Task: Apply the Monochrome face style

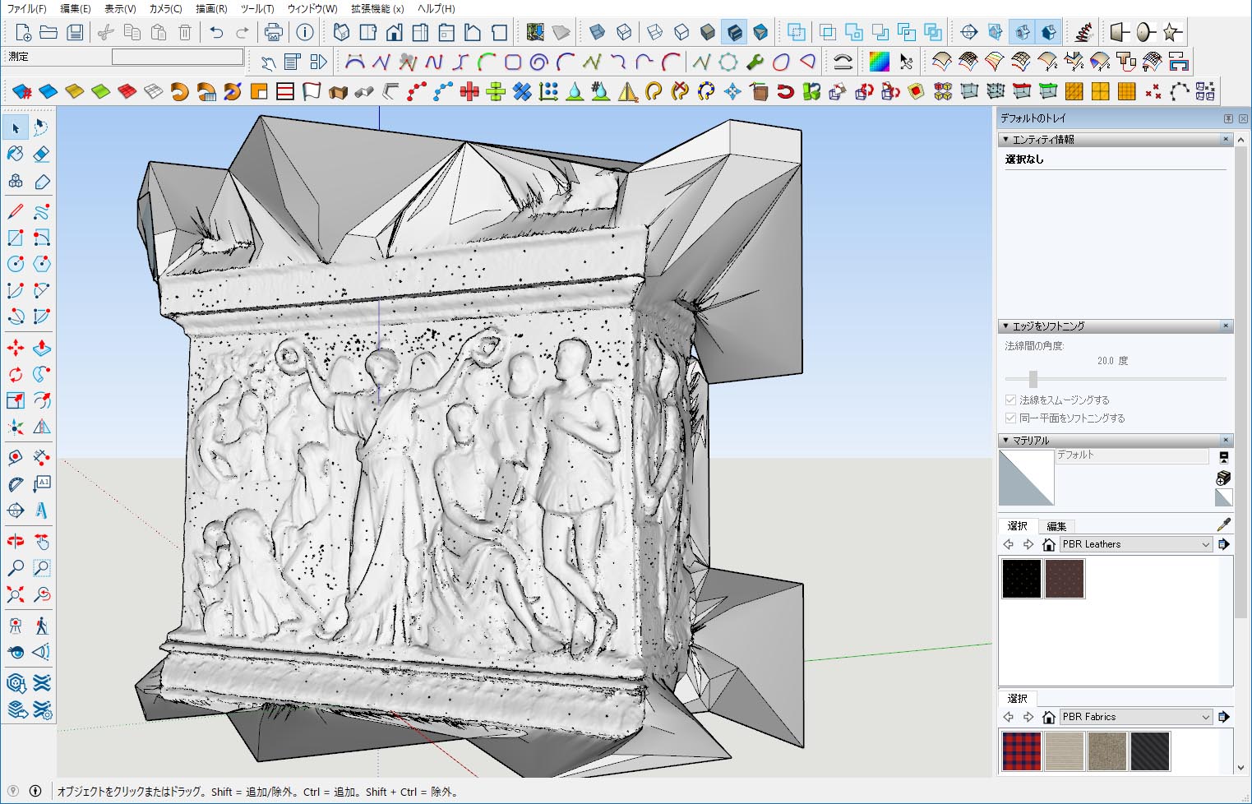Action: tap(760, 32)
